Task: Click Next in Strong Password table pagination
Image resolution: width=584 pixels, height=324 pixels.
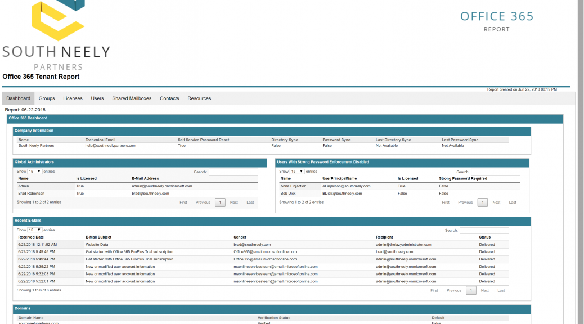Action: 496,202
